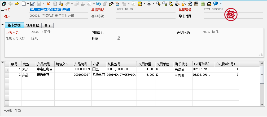Screen dimensions: 267x117
Task: Click the 客户 field with 东莞品胜电子有限公司
Action: [x=58, y=16]
